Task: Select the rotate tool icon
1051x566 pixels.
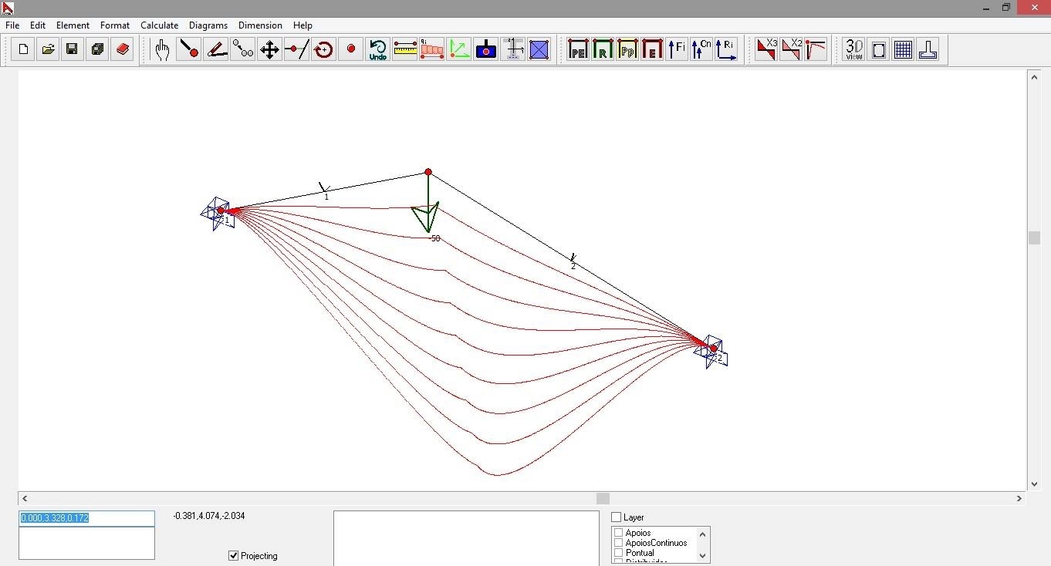Action: (x=323, y=50)
